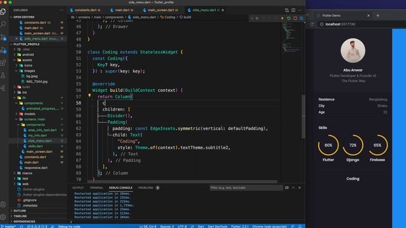Switch to main_screen.dart editor tab
The image size is (406, 228).
tap(160, 10)
